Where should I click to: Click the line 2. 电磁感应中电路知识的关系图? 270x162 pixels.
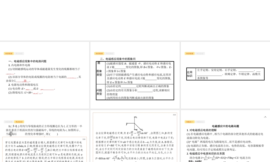[x=205, y=154]
